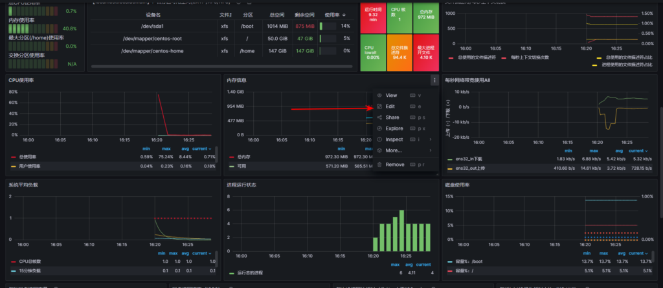The width and height of the screenshot is (663, 288).
Task: Click the Share icon in panel menu
Action: click(379, 118)
